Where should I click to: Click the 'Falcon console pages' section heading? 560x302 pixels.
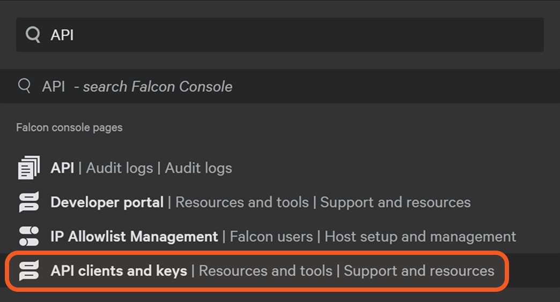(x=69, y=127)
